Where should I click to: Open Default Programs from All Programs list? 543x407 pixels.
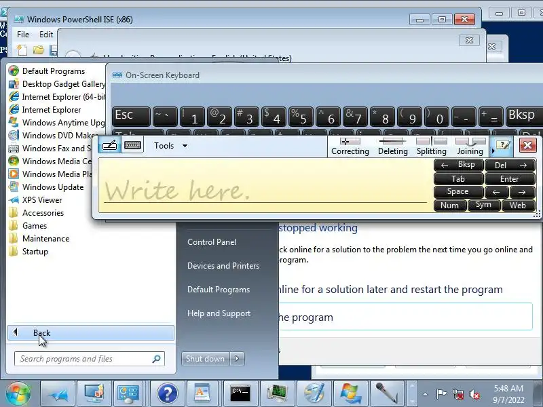point(54,71)
